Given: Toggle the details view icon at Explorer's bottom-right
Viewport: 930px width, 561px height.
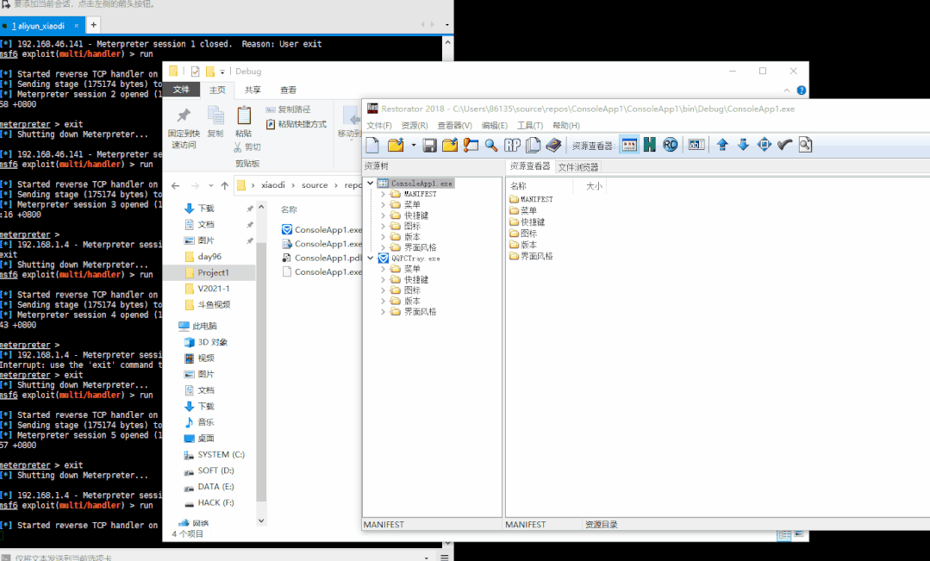Looking at the screenshot, I should (784, 534).
